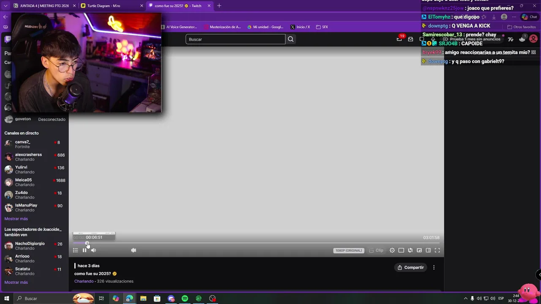Open Discord from the taskbar
Viewport: 541px width, 304px height.
(171, 299)
